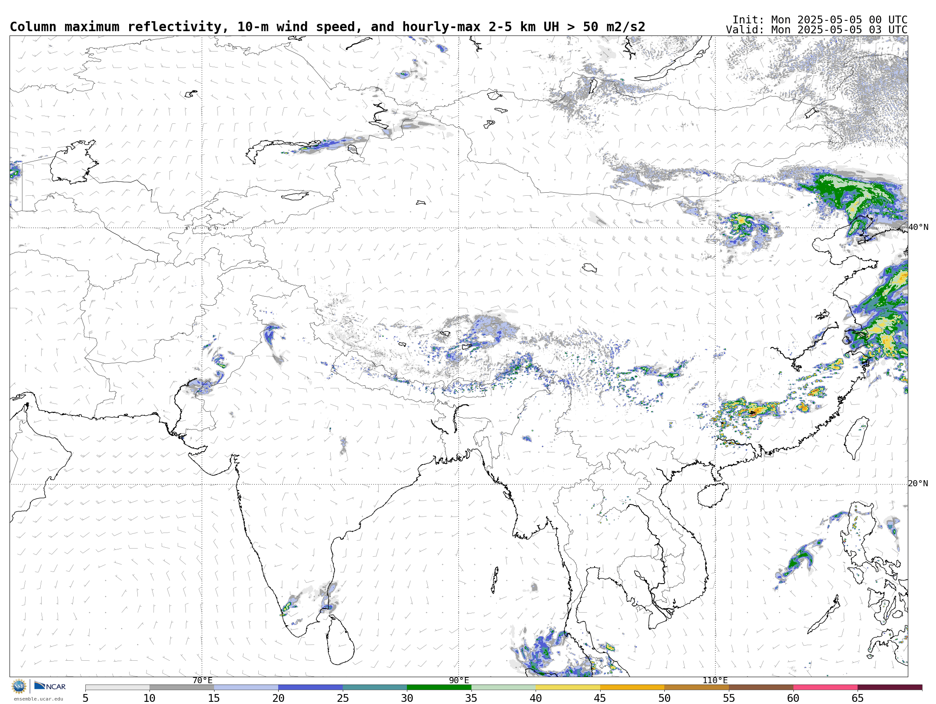The height and width of the screenshot is (704, 936).
Task: Click the yellow 40-45 colorbar segment
Action: point(568,688)
